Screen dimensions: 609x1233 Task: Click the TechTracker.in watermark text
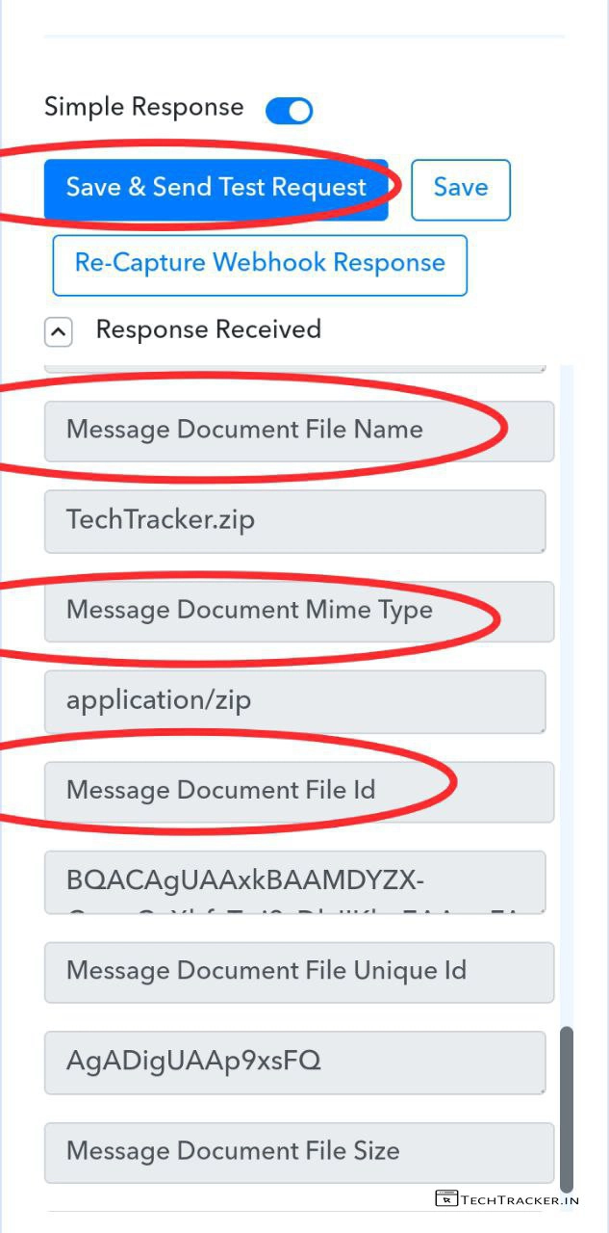coord(520,1200)
